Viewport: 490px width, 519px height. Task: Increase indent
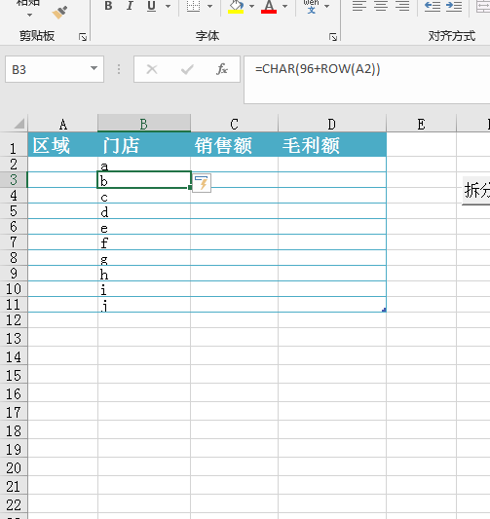(x=454, y=6)
